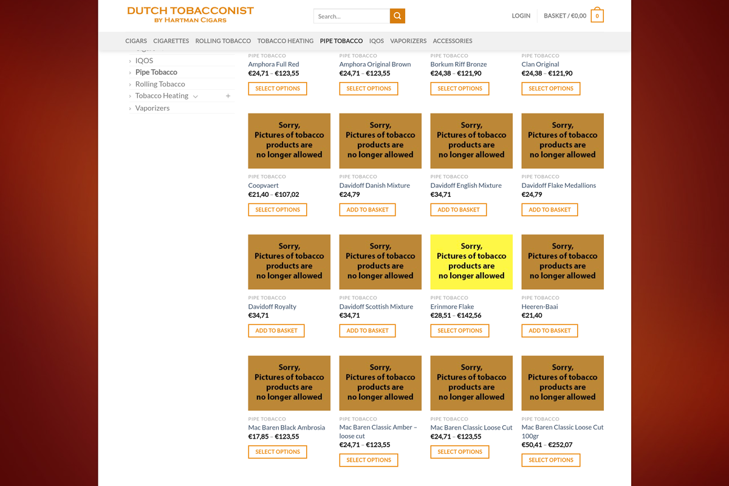The height and width of the screenshot is (486, 729).
Task: Select Vaporizers in the sidebar list
Action: [x=152, y=108]
